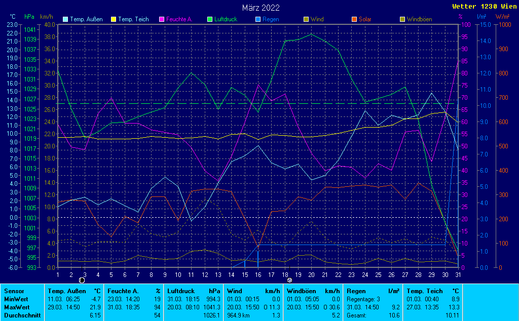Image resolution: width=519 pixels, height=321 pixels.
Task: Click 'Luftdruck' column header in the table
Action: point(181,291)
